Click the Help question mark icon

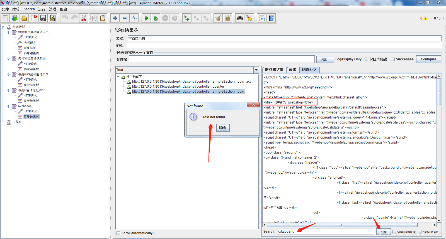tap(271, 18)
